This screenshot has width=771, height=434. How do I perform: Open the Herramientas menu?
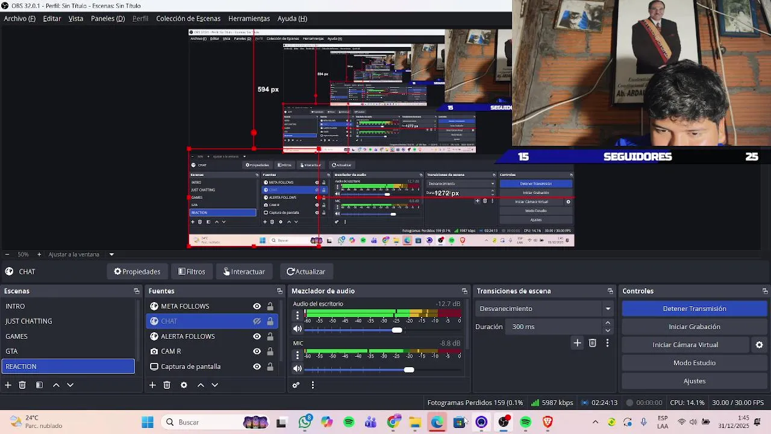click(249, 19)
